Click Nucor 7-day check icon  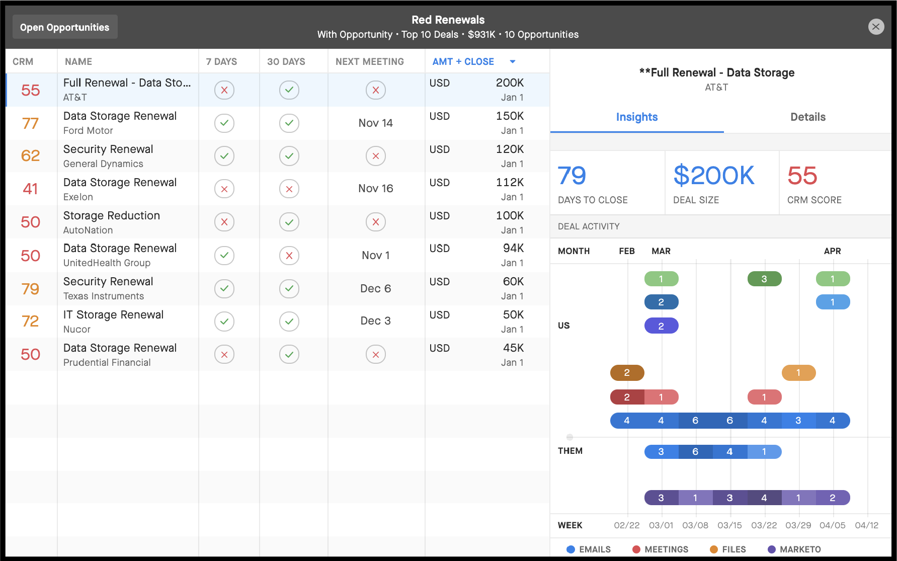224,321
